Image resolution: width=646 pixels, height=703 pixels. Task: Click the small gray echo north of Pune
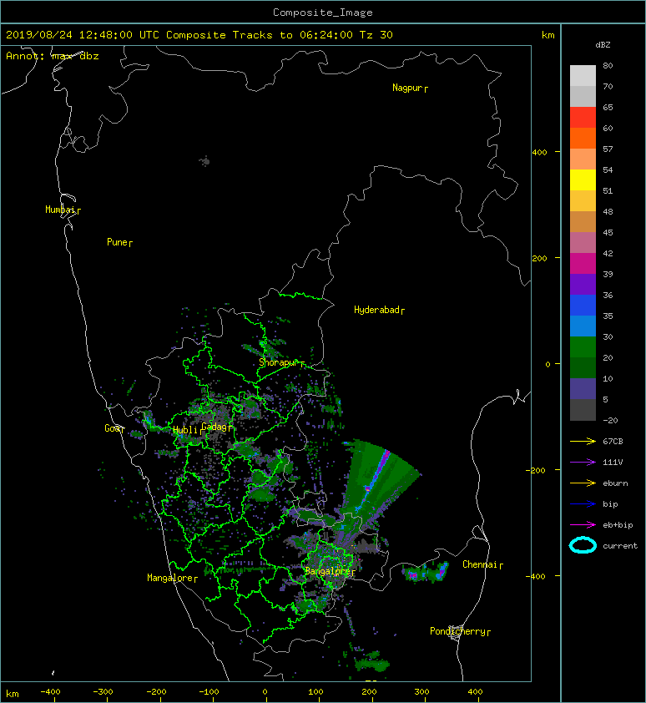[x=204, y=161]
